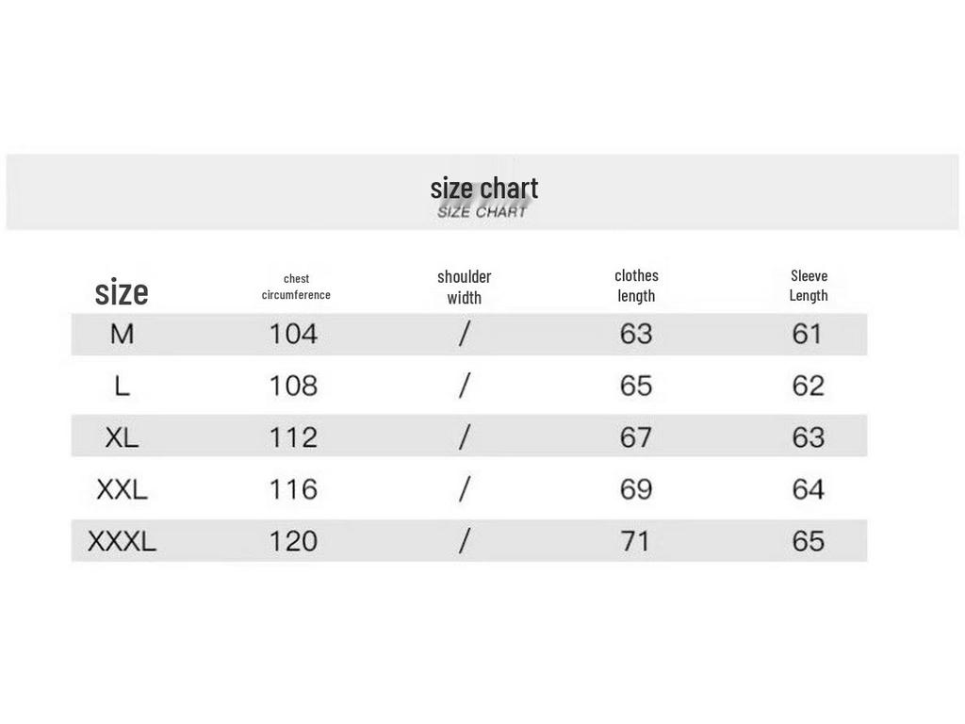Select the M size row label
The height and width of the screenshot is (724, 965).
[x=122, y=335]
